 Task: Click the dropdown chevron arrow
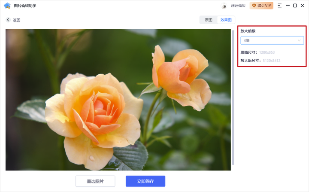tap(299, 40)
